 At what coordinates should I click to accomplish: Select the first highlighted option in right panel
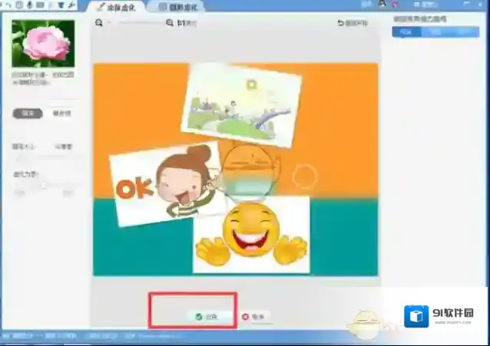coord(406,32)
